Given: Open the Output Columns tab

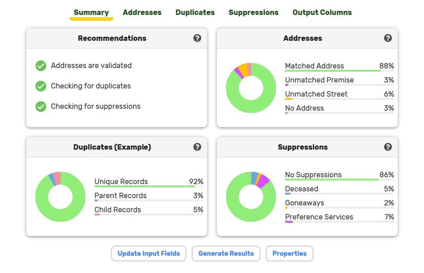Looking at the screenshot, I should point(322,12).
